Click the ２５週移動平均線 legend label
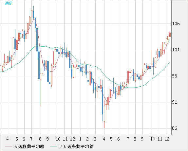188x151 pixels. point(77,146)
